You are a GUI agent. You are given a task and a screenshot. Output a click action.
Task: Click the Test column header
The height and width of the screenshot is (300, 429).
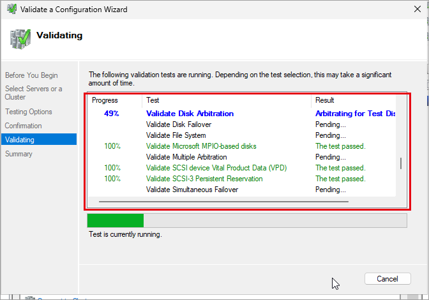click(227, 100)
